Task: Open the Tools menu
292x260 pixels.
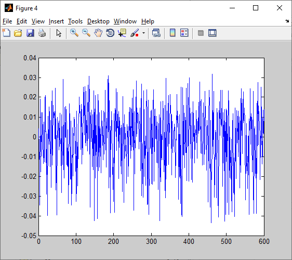Action: point(75,21)
